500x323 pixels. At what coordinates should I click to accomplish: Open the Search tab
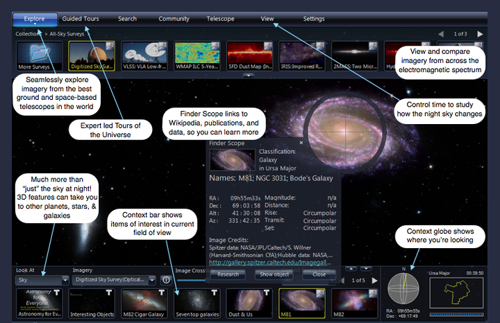coord(127,19)
